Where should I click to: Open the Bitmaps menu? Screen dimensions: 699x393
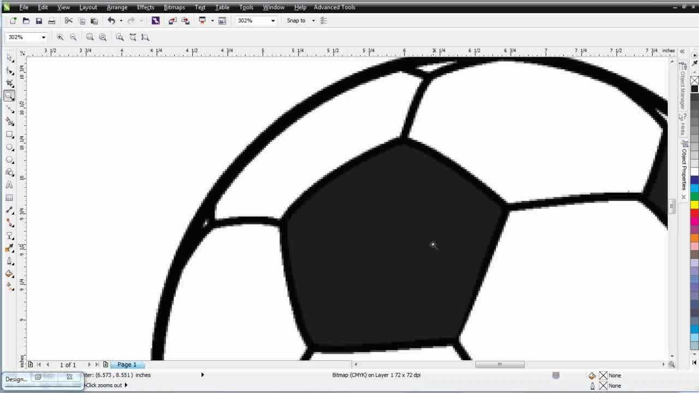(x=174, y=7)
